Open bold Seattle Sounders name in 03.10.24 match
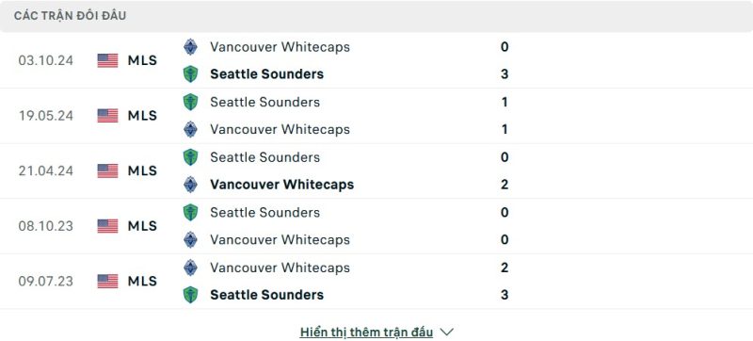The image size is (753, 341). tap(267, 74)
